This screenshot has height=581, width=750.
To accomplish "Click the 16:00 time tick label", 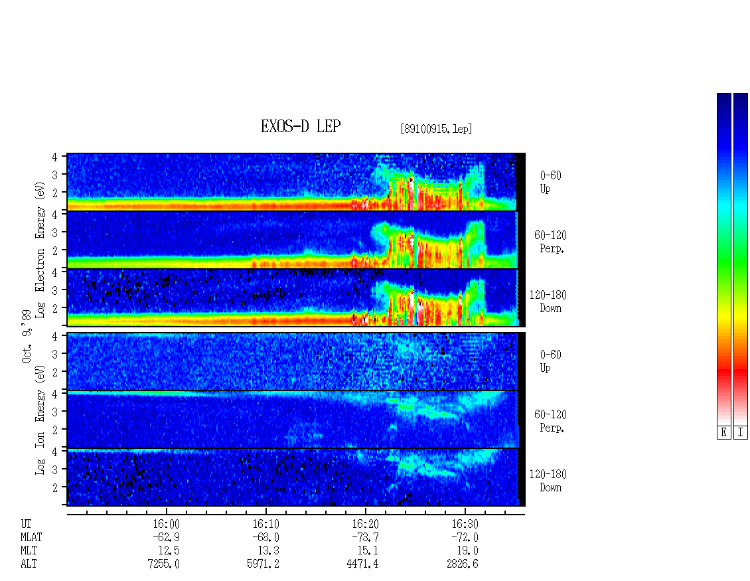I will click(x=167, y=524).
